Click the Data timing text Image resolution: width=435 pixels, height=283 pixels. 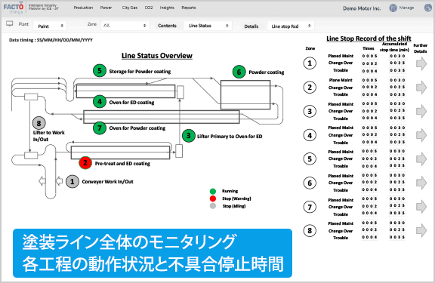[51, 40]
